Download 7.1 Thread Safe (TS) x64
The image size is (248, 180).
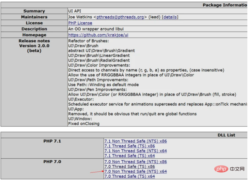coord(129,156)
